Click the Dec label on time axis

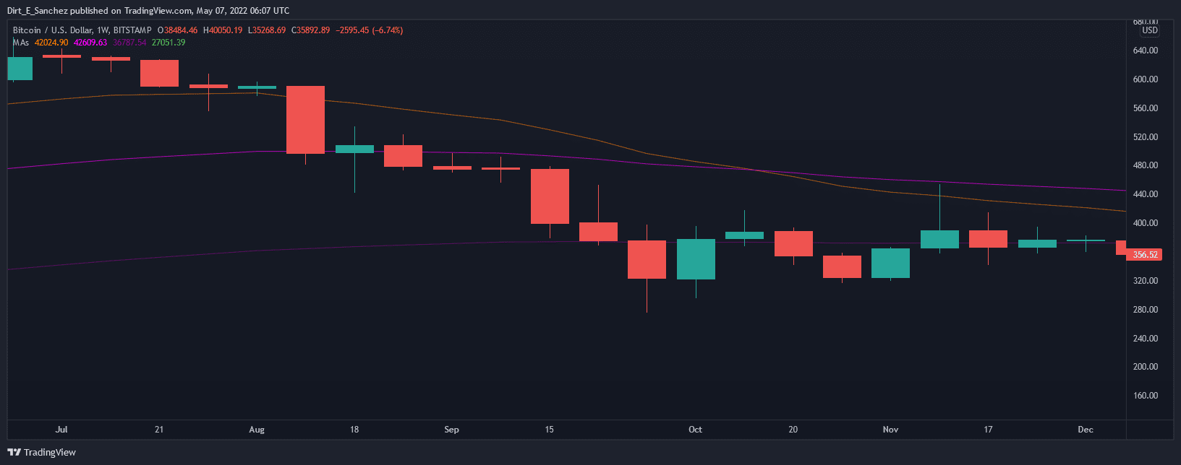[1086, 430]
